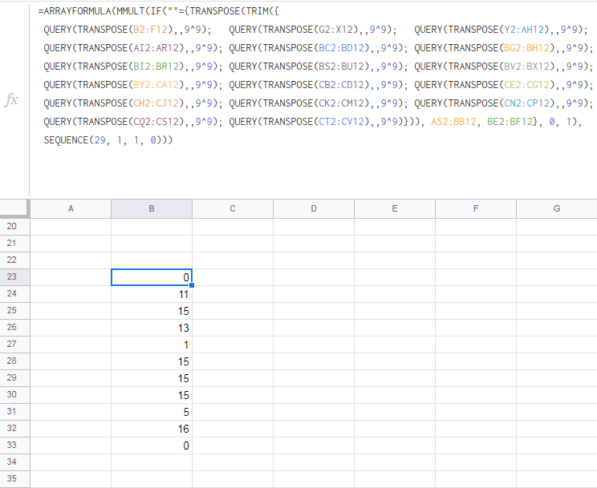Click the CN2:CP12 range in formula
Image resolution: width=597 pixels, height=488 pixels.
526,103
